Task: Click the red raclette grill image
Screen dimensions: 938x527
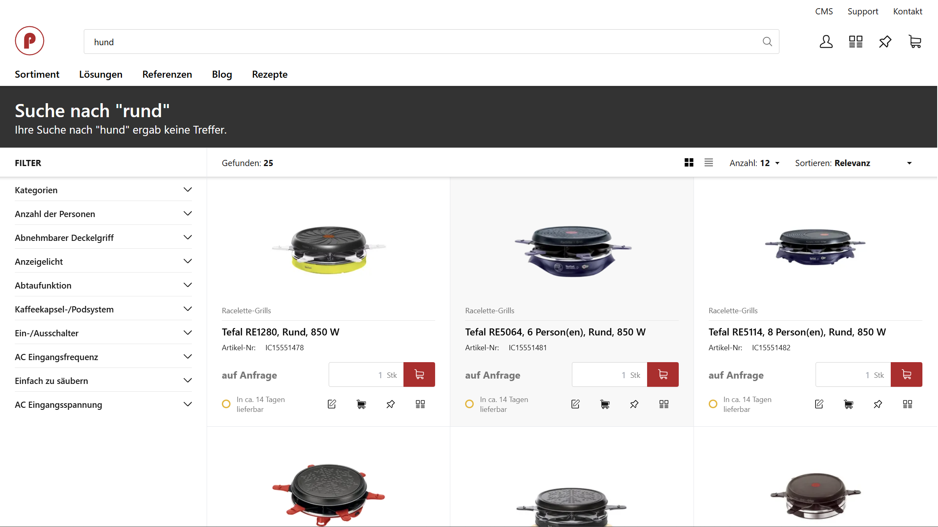Action: (329, 495)
